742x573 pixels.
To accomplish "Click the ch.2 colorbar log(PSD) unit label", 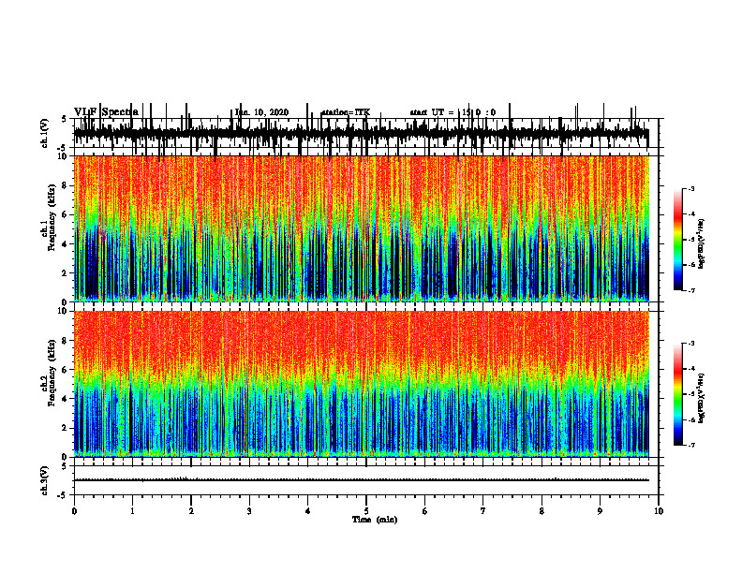I will (x=702, y=398).
